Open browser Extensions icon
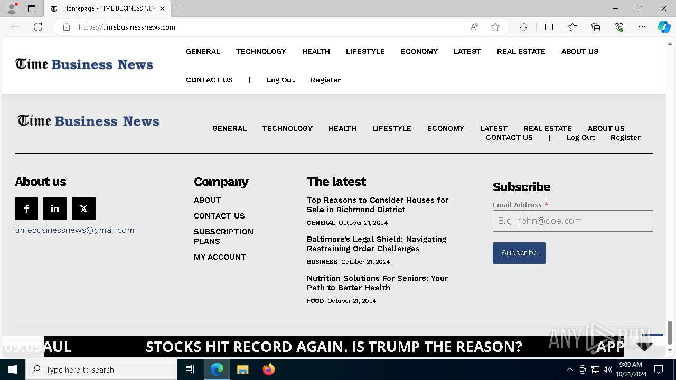 523,27
